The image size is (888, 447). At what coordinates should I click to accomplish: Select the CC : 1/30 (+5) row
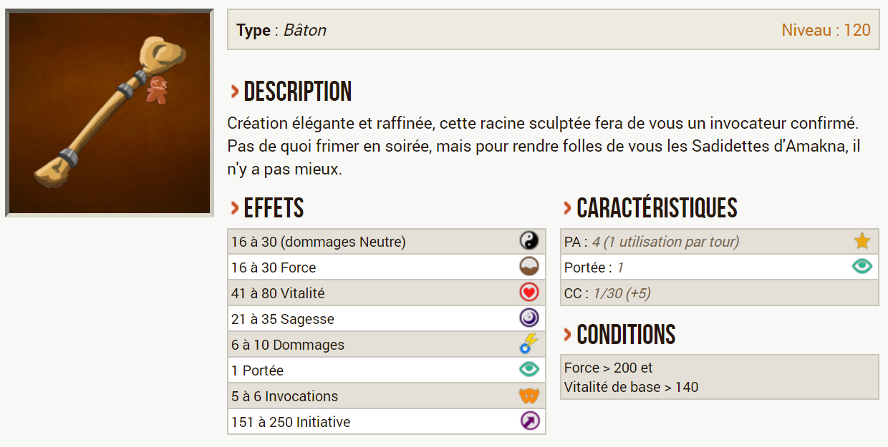click(x=720, y=293)
